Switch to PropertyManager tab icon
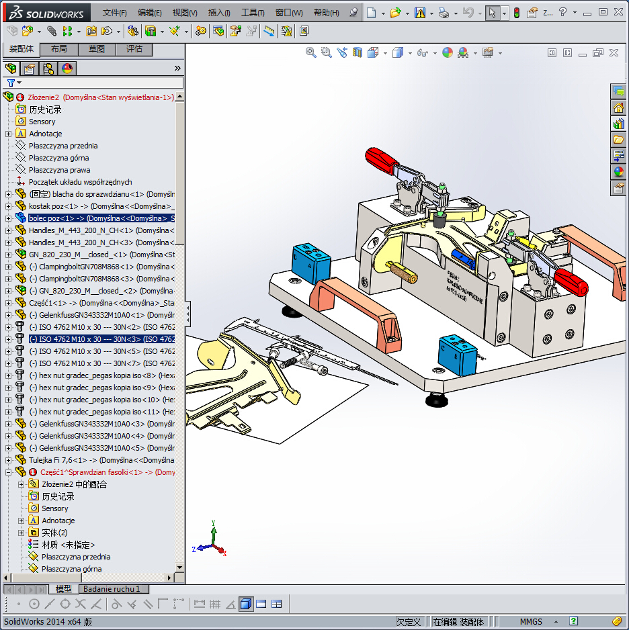The height and width of the screenshot is (630, 629). (30, 69)
